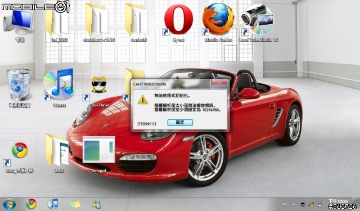Show hidden system tray icons

[294, 204]
